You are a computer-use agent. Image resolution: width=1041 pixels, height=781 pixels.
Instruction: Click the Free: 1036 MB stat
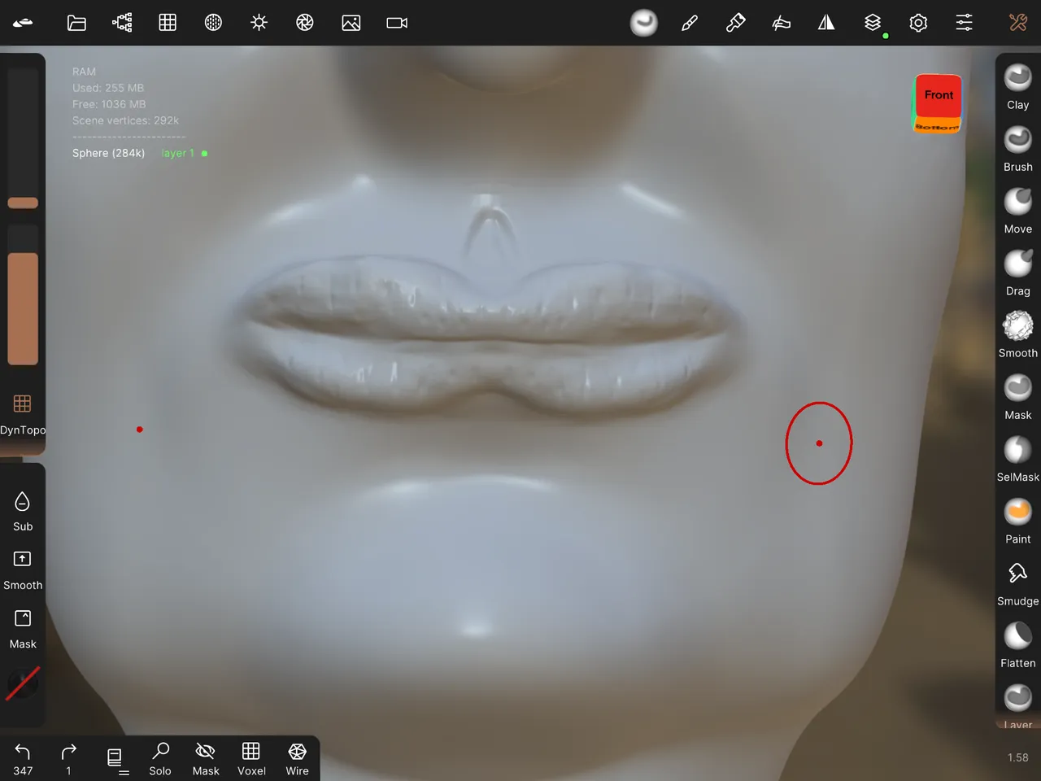pyautogui.click(x=109, y=104)
